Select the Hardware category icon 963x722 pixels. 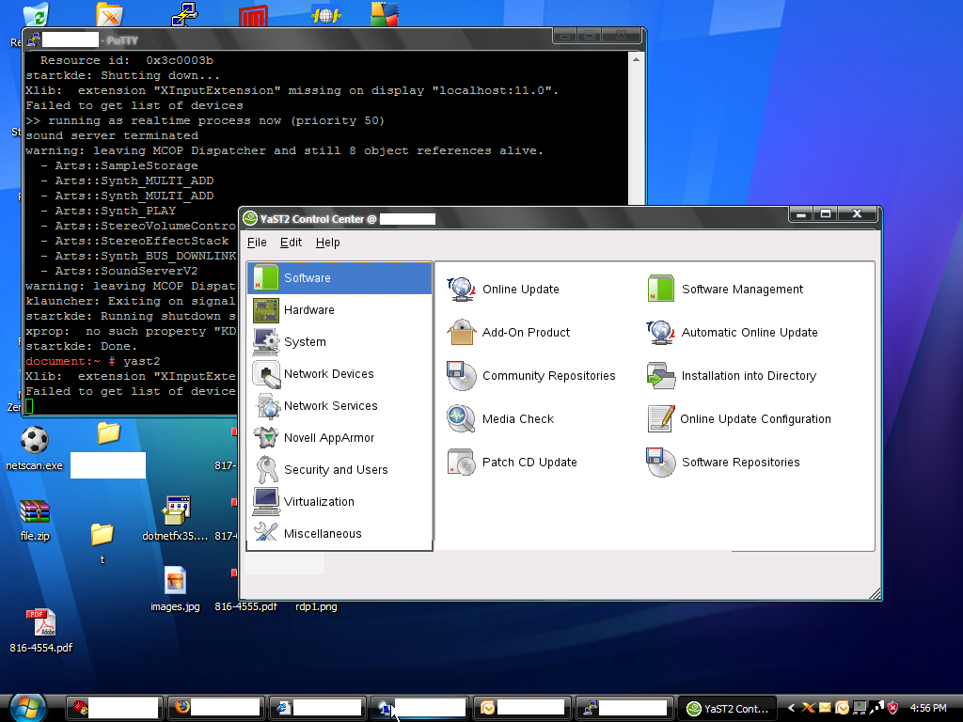265,310
